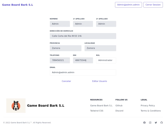The width and height of the screenshot is (166, 124).
Task: Click the Provincia field
Action: (66, 48)
